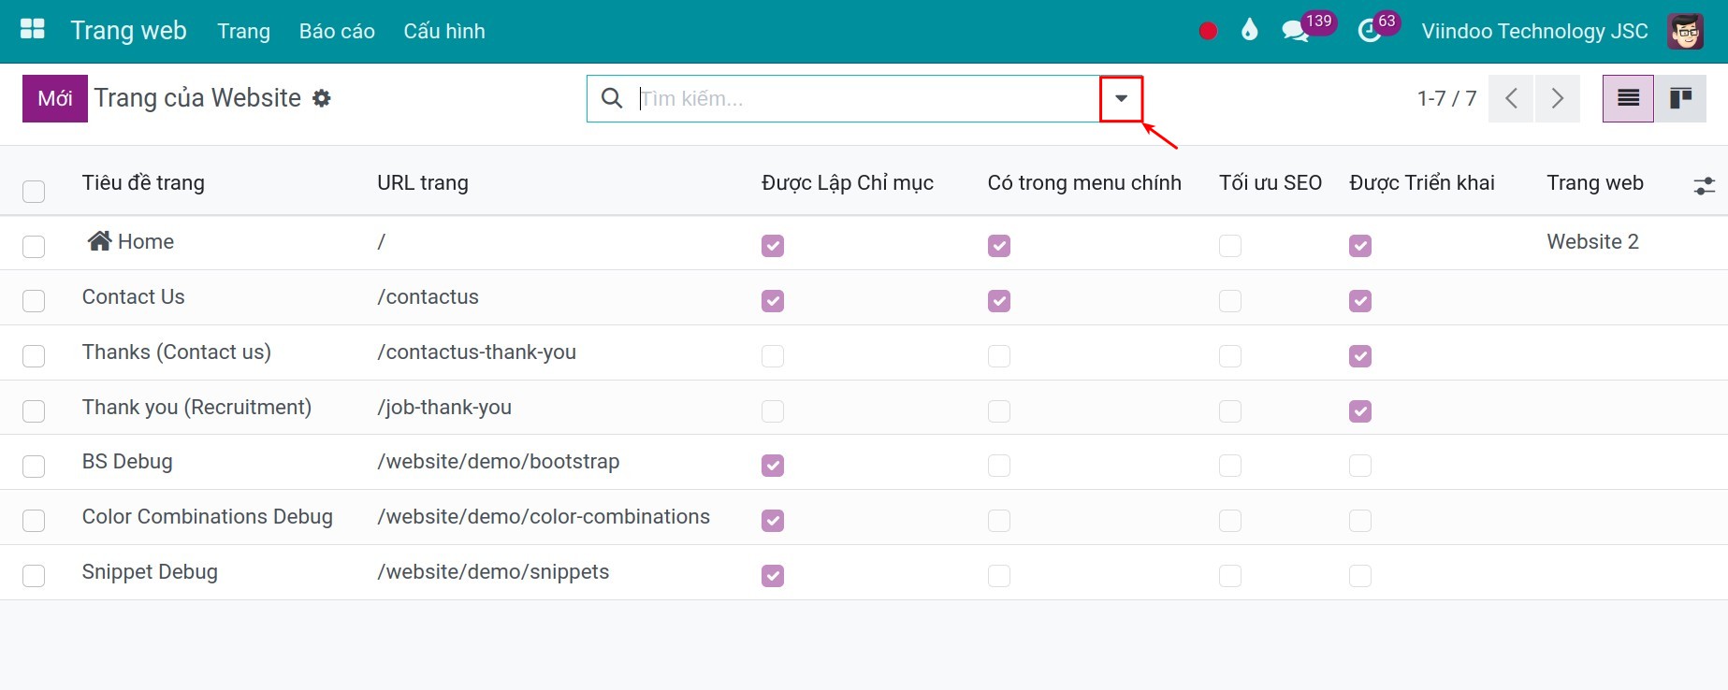1728x690 pixels.
Task: Sort by Tiêu đề trang column header
Action: click(x=143, y=182)
